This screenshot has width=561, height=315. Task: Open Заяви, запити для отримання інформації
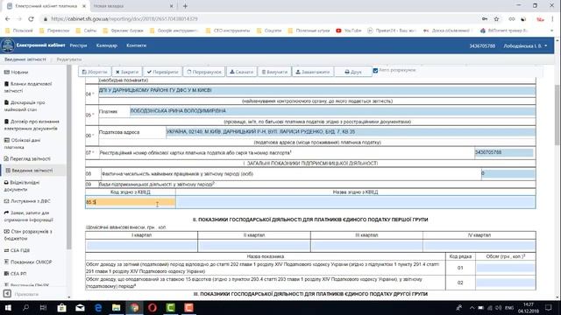[29, 216]
